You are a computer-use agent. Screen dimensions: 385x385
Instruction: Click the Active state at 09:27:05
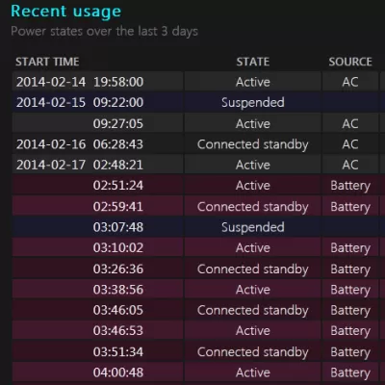253,124
